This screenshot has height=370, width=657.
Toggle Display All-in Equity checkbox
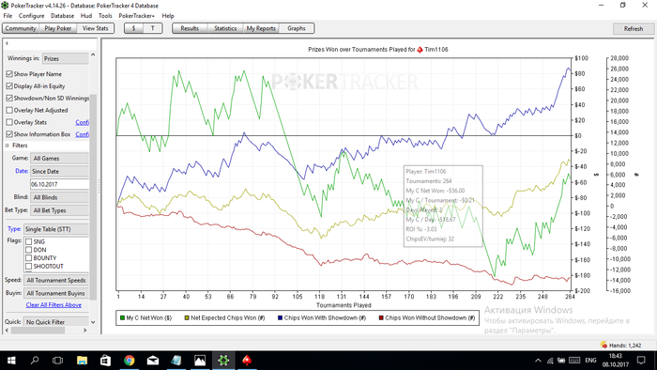pyautogui.click(x=9, y=85)
